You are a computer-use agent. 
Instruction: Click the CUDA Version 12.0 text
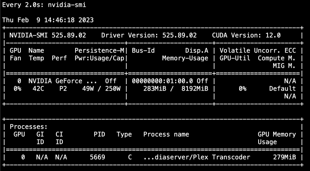click(246, 35)
